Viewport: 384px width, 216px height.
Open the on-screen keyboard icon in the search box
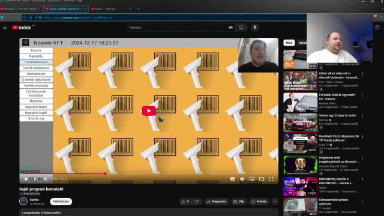click(230, 28)
